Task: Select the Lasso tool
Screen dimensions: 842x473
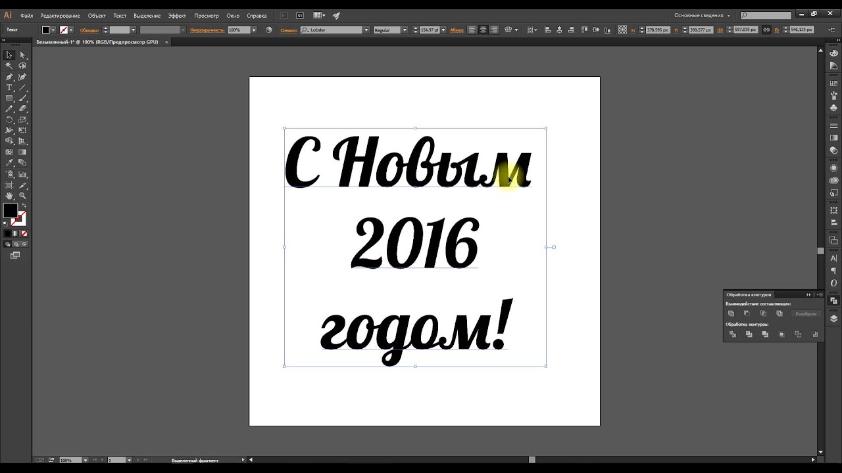Action: [22, 66]
